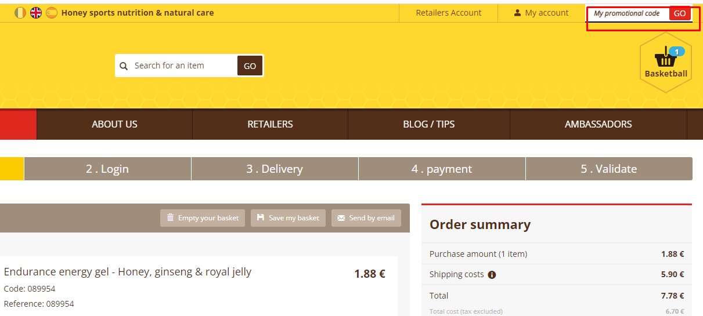Go to step 5 Validate
This screenshot has height=316, width=703.
coord(609,169)
